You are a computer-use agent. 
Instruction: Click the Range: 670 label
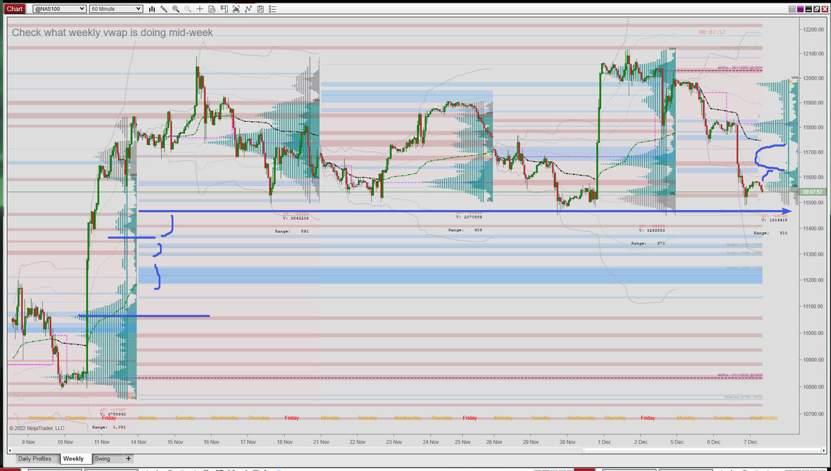[x=648, y=243]
